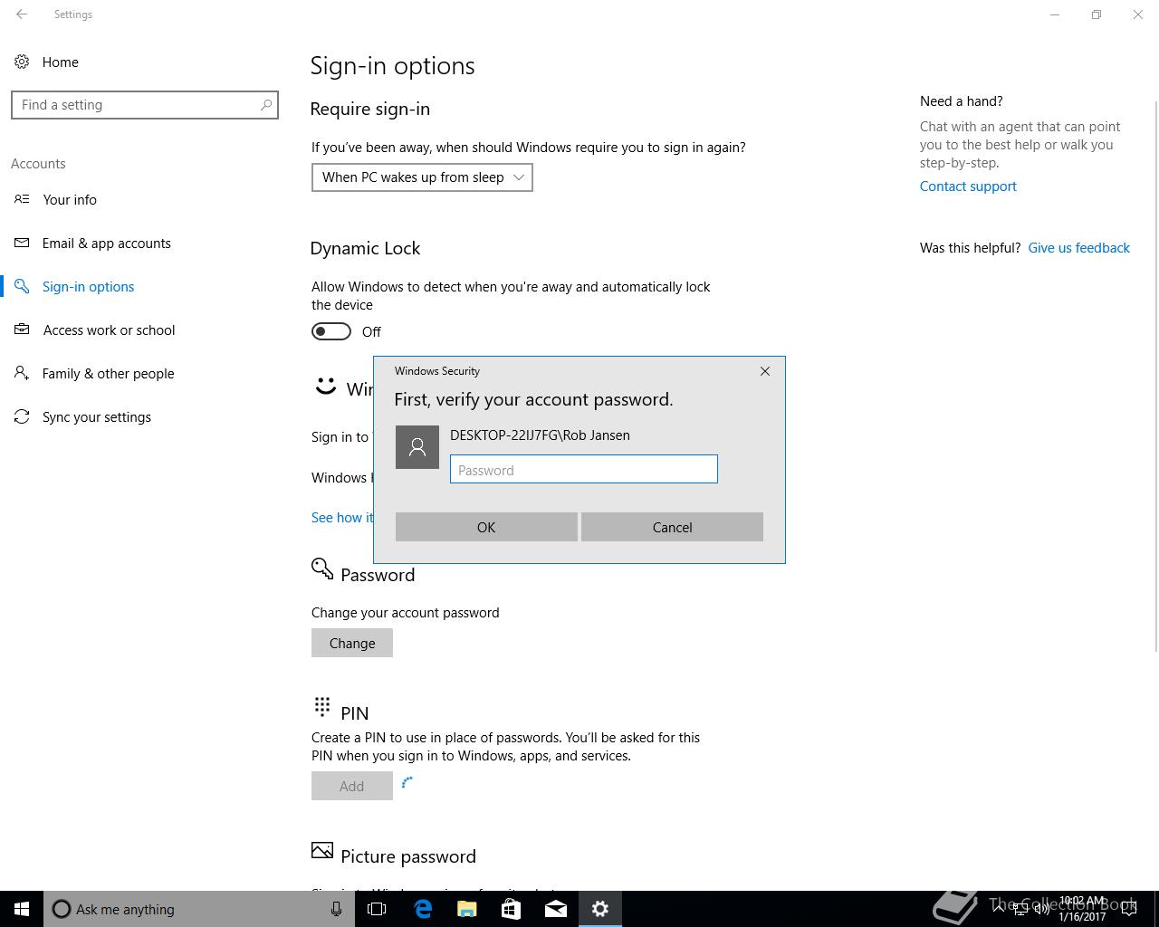Click the 'Dynamic Lock' section heading
The width and height of the screenshot is (1159, 927).
tap(365, 248)
